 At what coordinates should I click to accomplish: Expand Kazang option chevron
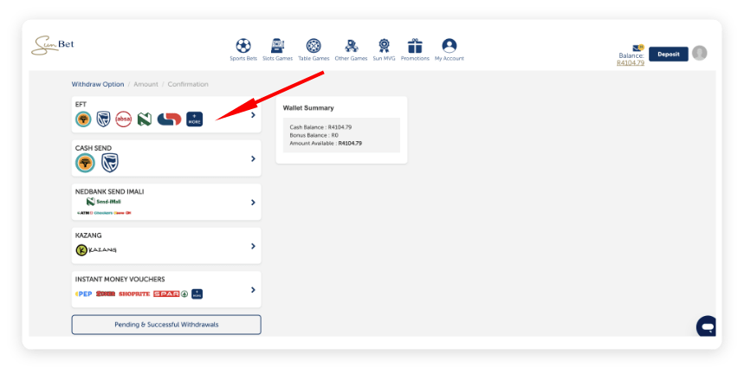click(x=254, y=246)
